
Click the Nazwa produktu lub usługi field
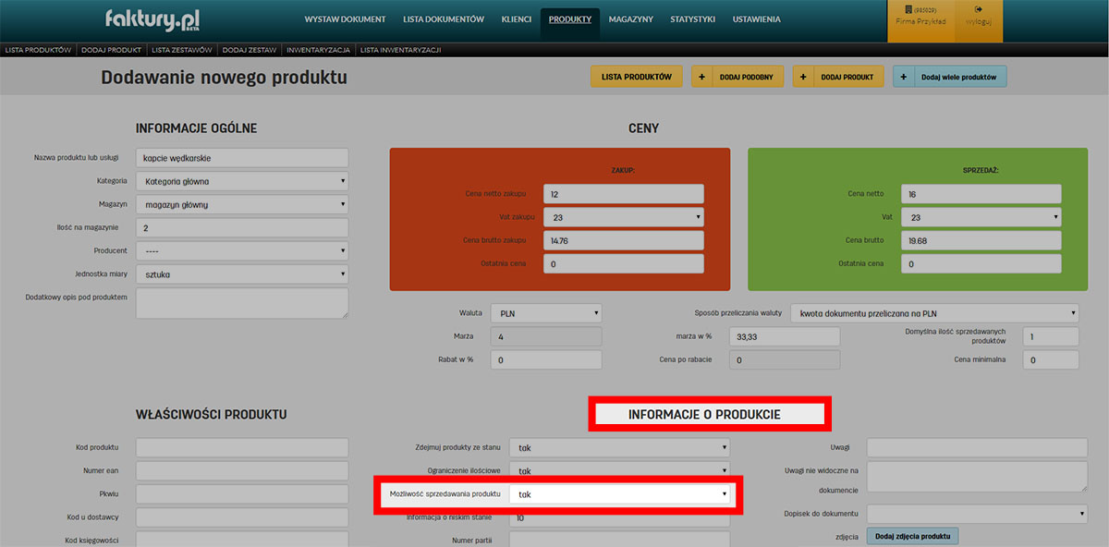click(241, 158)
